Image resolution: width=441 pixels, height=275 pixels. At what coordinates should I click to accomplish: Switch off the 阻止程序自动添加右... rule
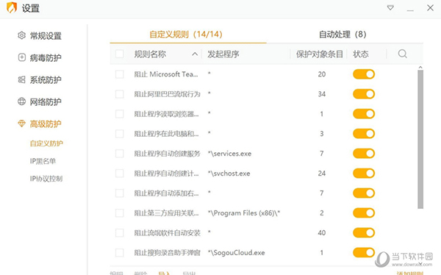(x=364, y=193)
